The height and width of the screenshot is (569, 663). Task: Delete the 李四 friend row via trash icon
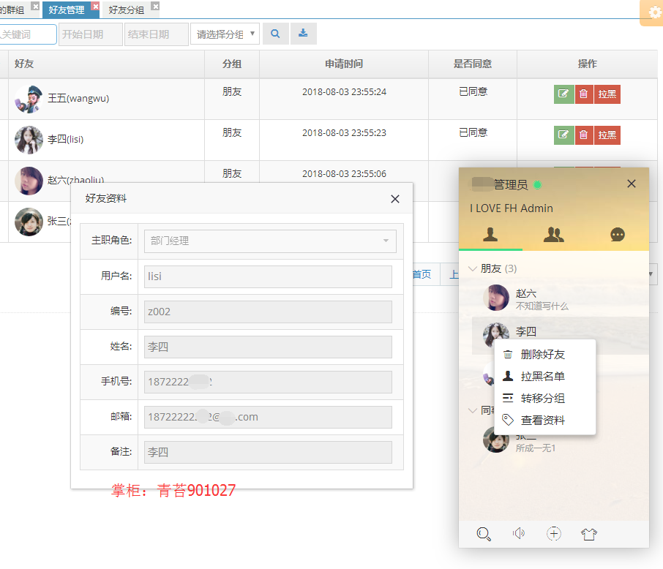click(583, 135)
